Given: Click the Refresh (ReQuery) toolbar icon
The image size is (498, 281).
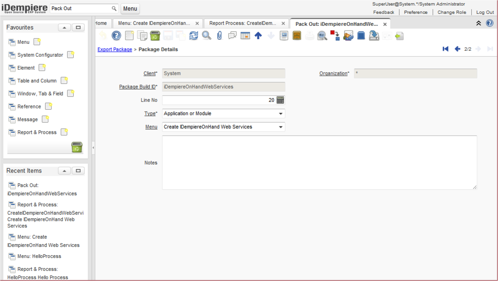Looking at the screenshot, I should tap(194, 36).
